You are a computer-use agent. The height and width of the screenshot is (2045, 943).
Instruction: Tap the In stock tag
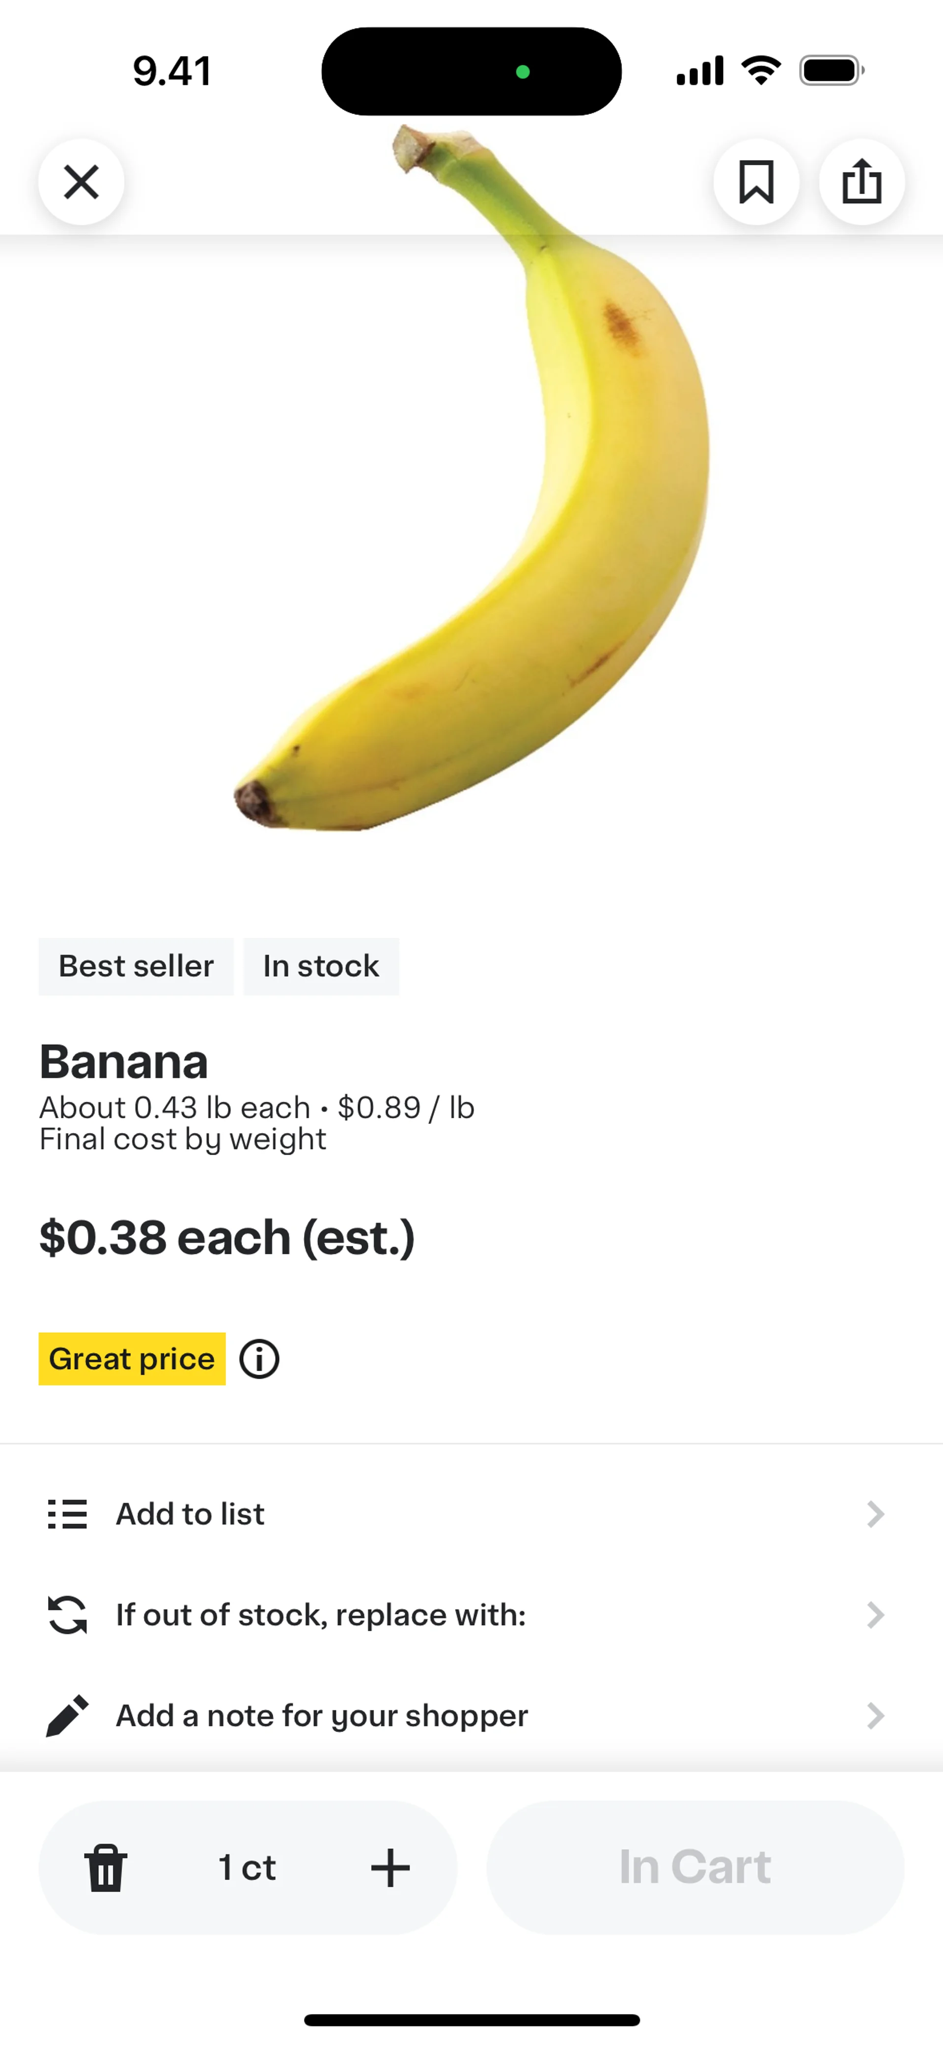pos(321,966)
